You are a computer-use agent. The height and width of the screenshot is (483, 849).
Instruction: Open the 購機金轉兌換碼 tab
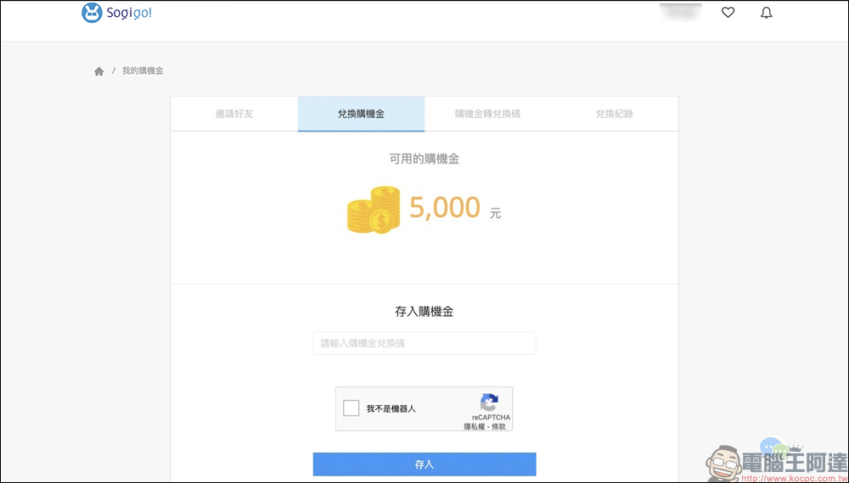[x=488, y=114]
